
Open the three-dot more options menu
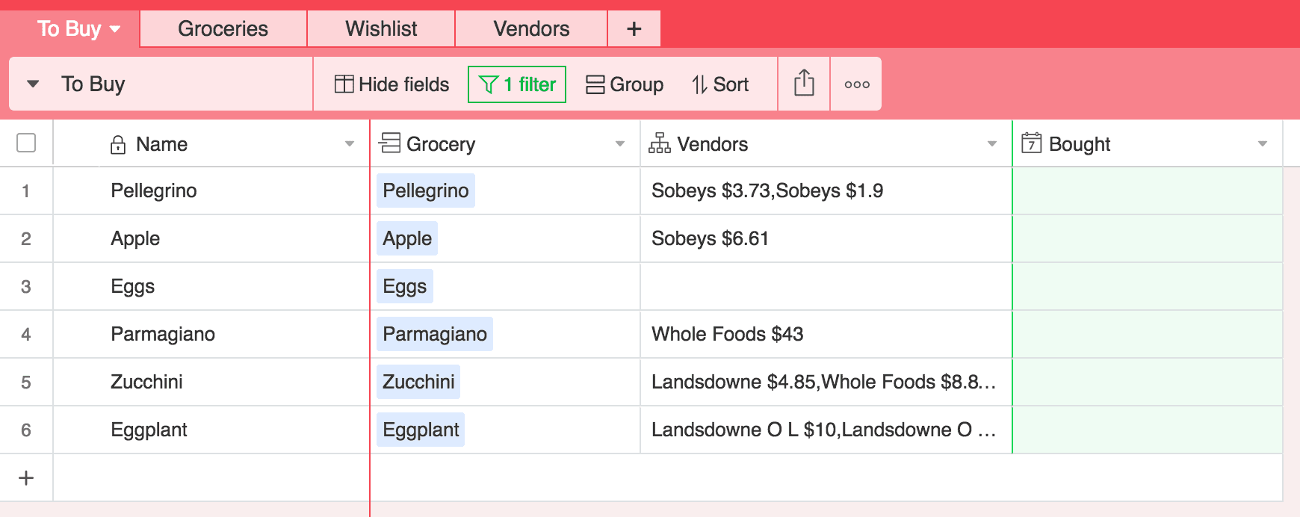856,84
